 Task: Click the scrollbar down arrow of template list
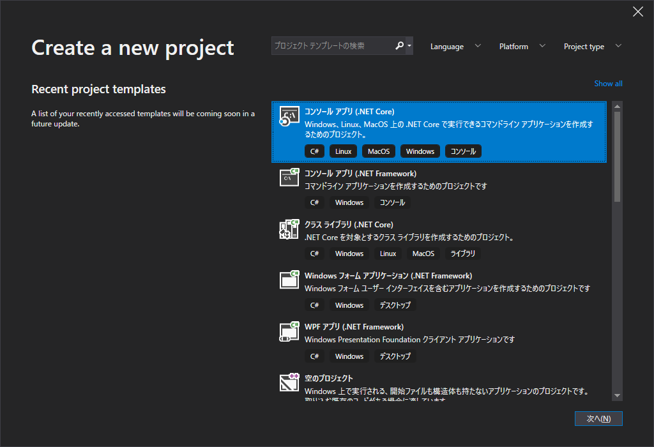[x=618, y=396]
